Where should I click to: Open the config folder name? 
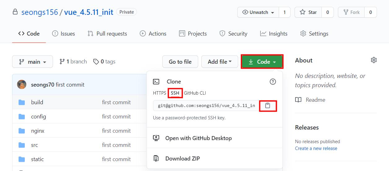point(39,117)
